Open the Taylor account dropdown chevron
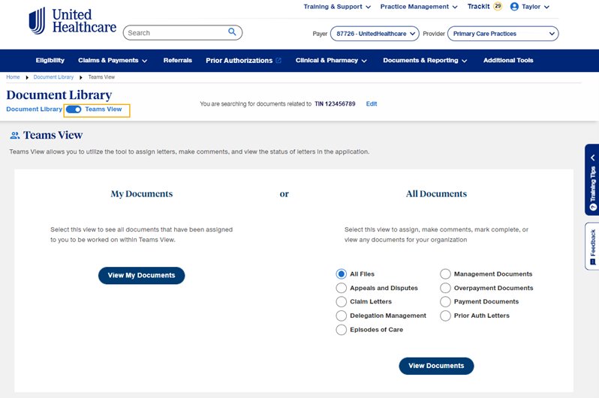 pyautogui.click(x=546, y=7)
